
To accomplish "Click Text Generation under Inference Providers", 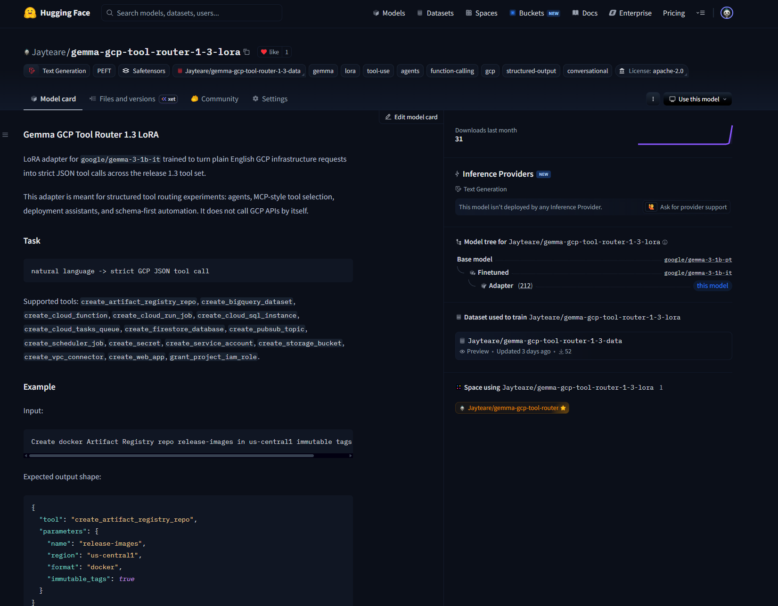I will coord(481,189).
